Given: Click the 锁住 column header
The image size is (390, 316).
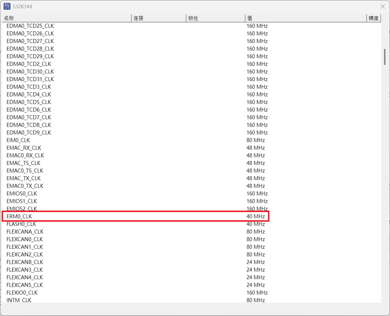Looking at the screenshot, I should [216, 18].
